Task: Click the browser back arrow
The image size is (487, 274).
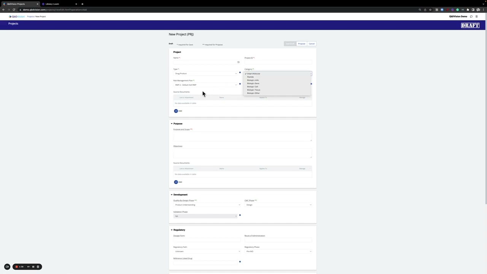Action: tap(3, 10)
